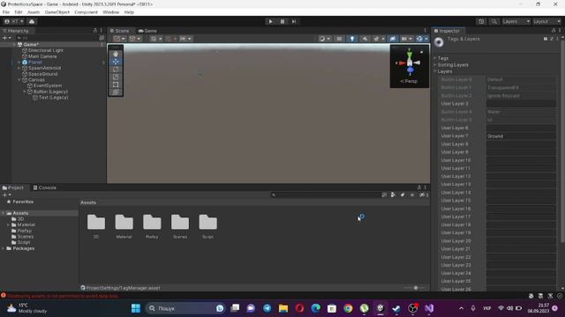The height and width of the screenshot is (317, 565).
Task: Open the Component menu
Action: 87,12
